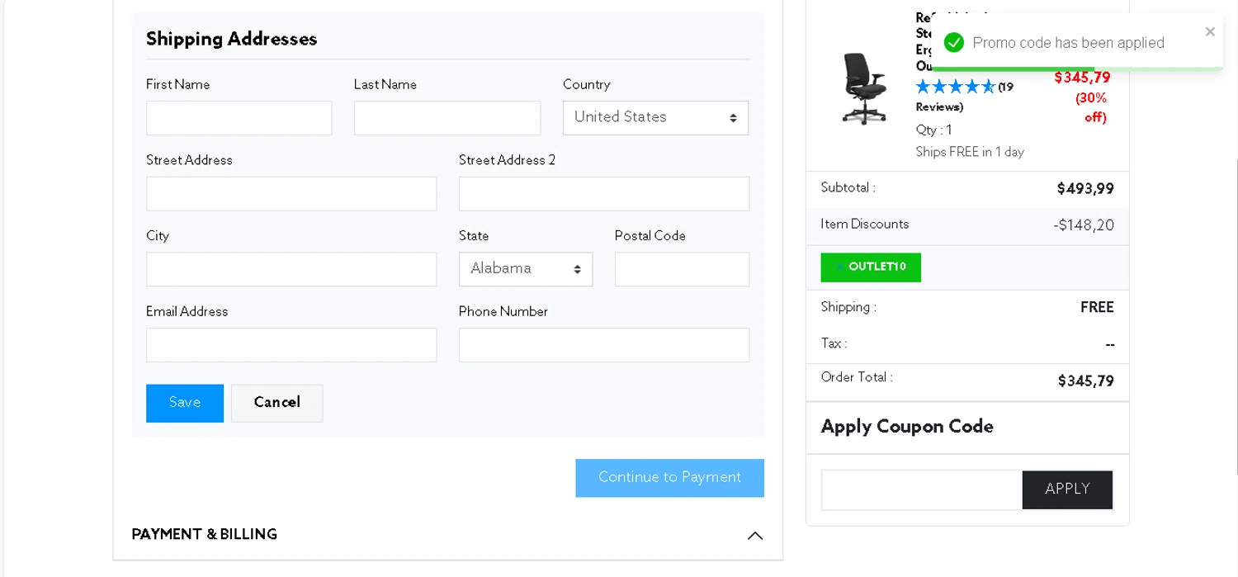The image size is (1238, 577).
Task: Click the City input field
Action: coord(291,270)
